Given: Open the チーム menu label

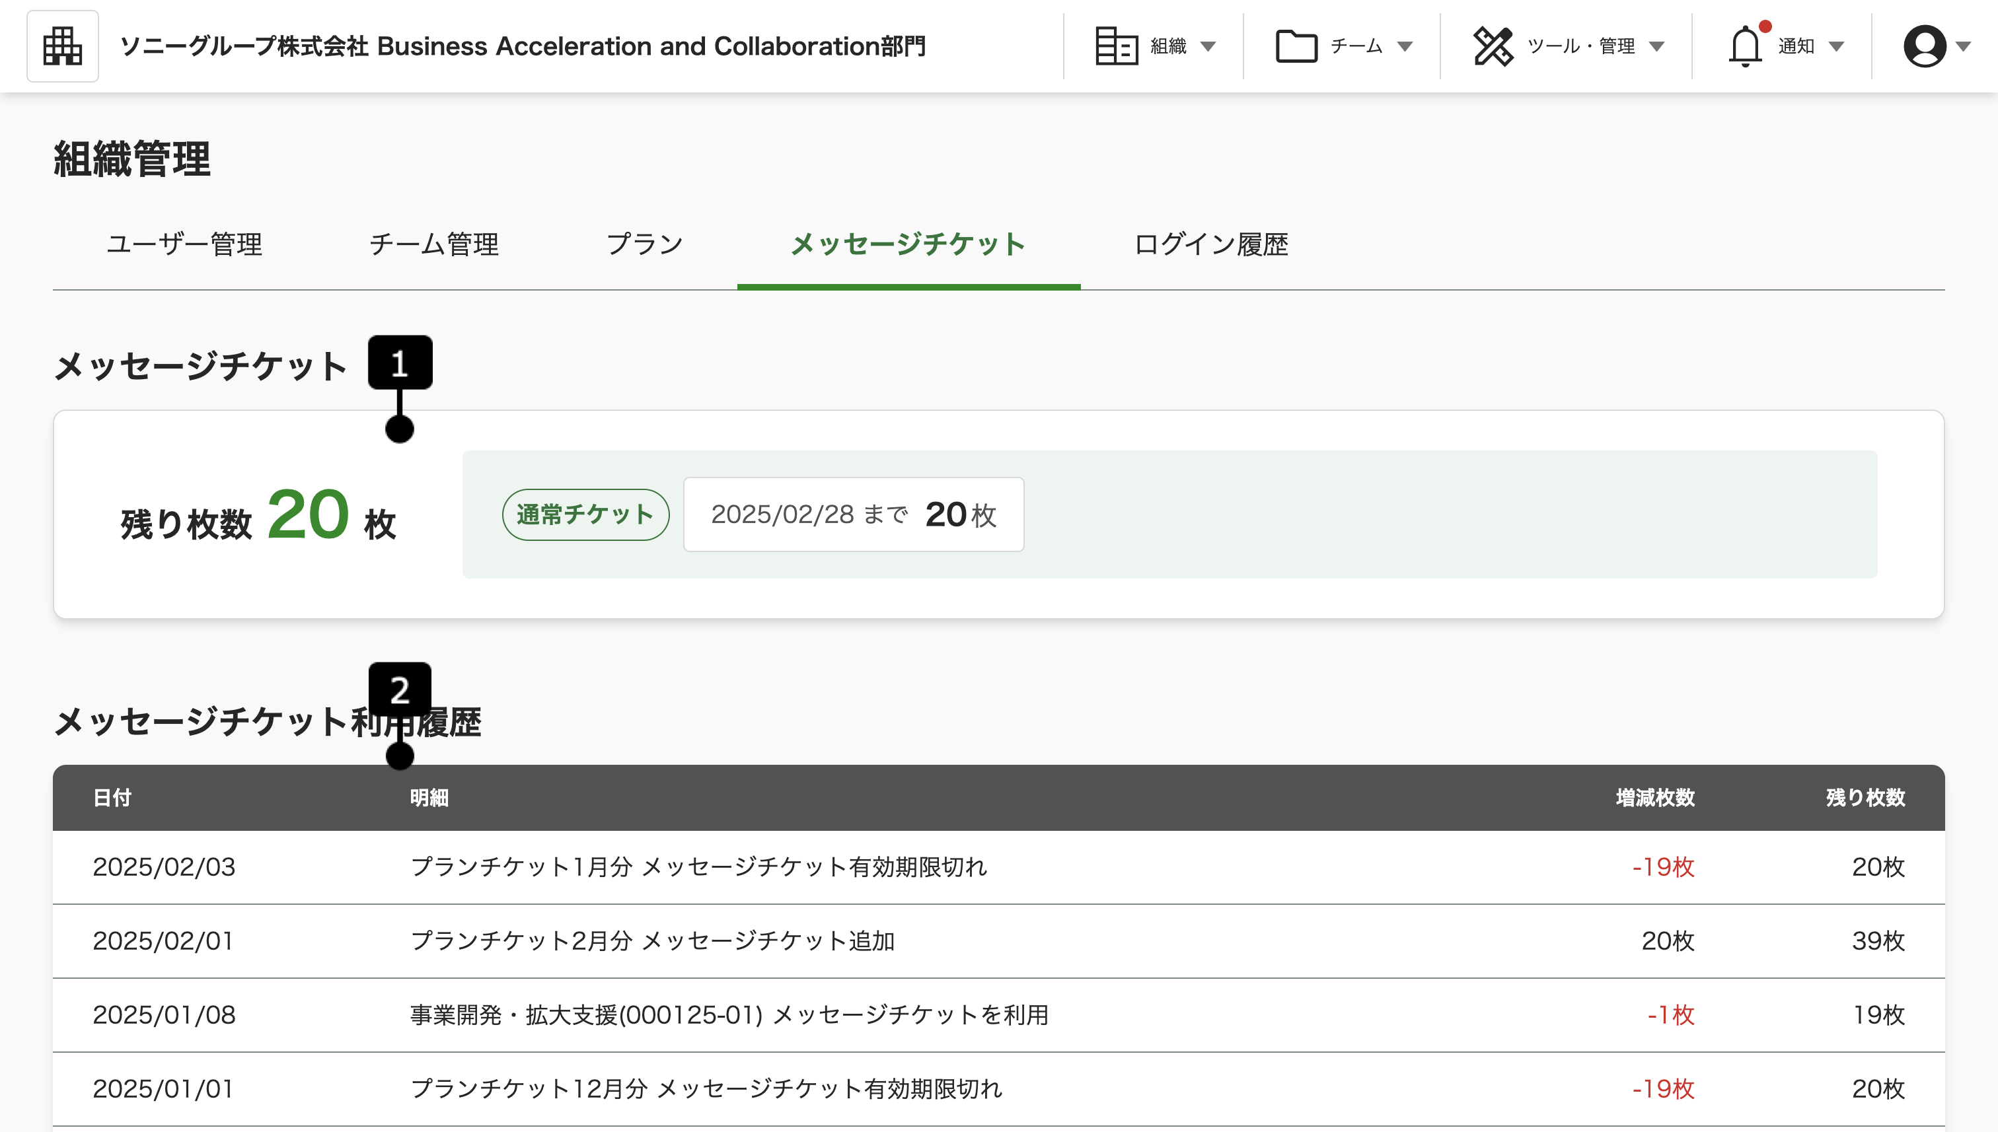Looking at the screenshot, I should coord(1356,46).
